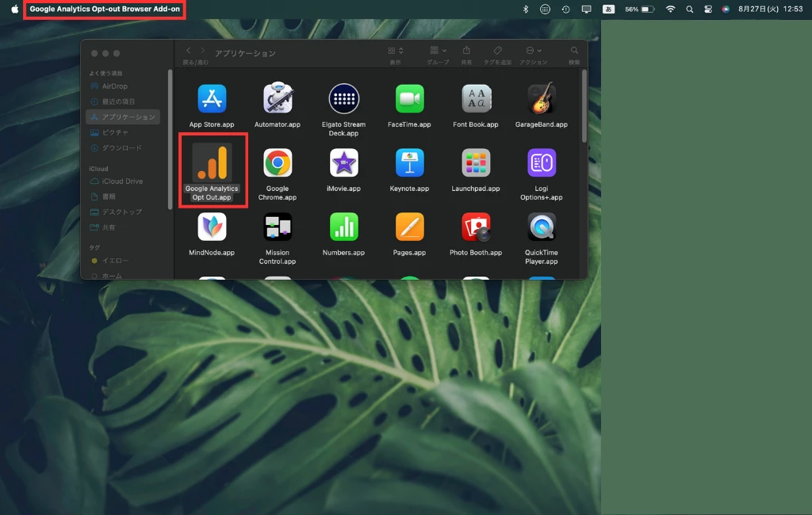This screenshot has height=515, width=812.
Task: Launch GarageBand.app
Action: (x=542, y=99)
